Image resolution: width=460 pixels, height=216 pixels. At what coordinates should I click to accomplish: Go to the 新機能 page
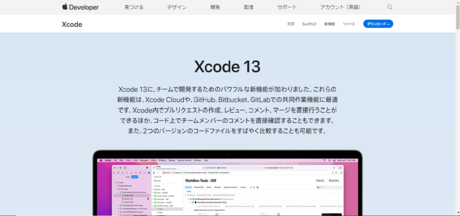pos(329,24)
